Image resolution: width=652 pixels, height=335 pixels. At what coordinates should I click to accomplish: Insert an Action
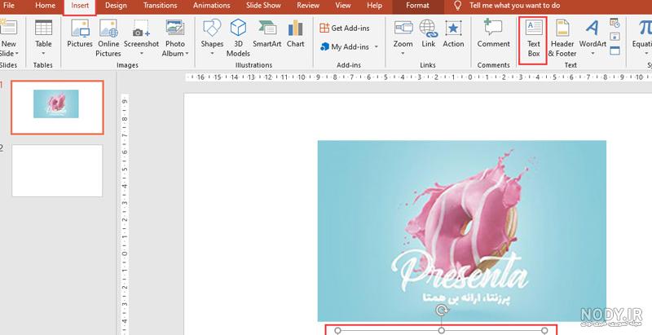click(x=453, y=33)
